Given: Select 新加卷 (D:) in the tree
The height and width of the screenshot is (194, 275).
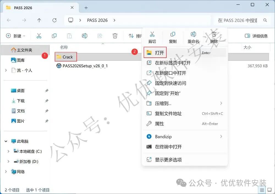Looking at the screenshot, I should tap(26, 162).
